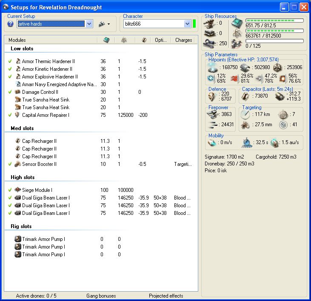The height and width of the screenshot is (301, 311).
Task: Sort by powergrid column header icon
Action: click(x=124, y=40)
